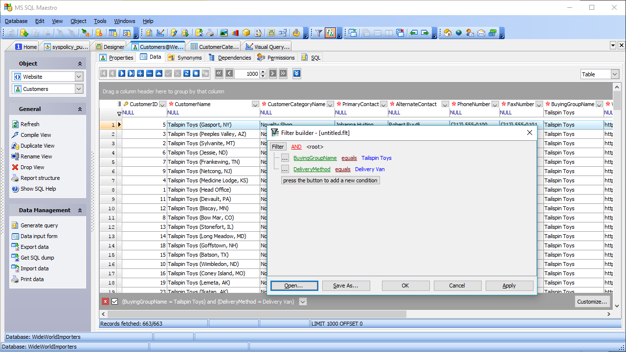Open the Object menu
Image resolution: width=626 pixels, height=352 pixels.
tap(78, 21)
